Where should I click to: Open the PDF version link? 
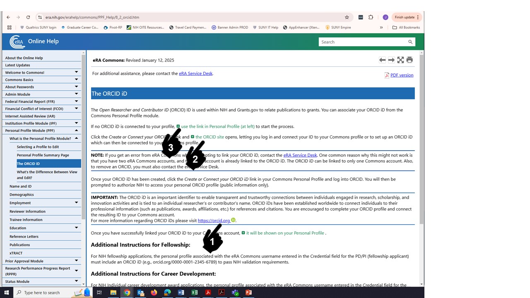coord(402,75)
